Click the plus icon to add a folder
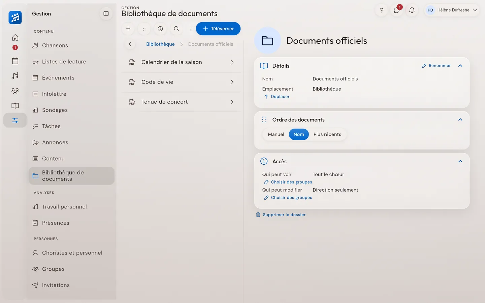This screenshot has height=303, width=485. pyautogui.click(x=128, y=29)
